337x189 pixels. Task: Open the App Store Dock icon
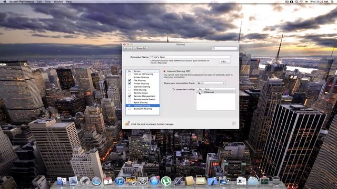(x=154, y=181)
